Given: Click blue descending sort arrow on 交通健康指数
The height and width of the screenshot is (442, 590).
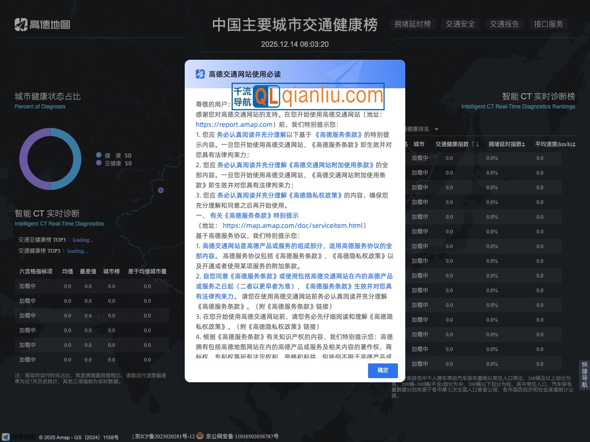Looking at the screenshot, I should 477,143.
